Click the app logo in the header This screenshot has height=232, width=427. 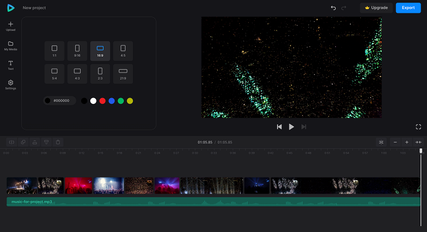pos(11,8)
